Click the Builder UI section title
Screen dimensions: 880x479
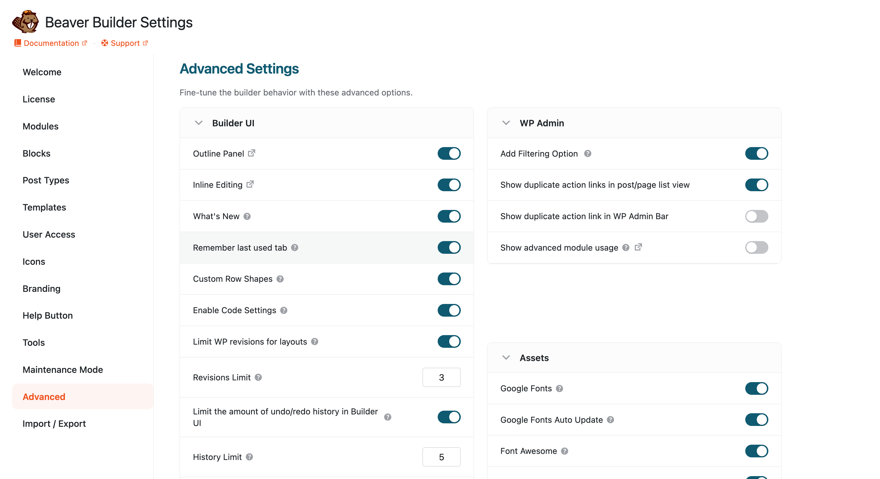(233, 123)
